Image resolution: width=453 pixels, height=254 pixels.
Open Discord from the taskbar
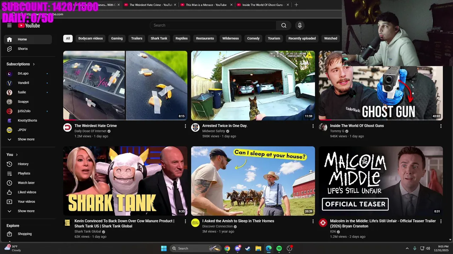point(237,248)
